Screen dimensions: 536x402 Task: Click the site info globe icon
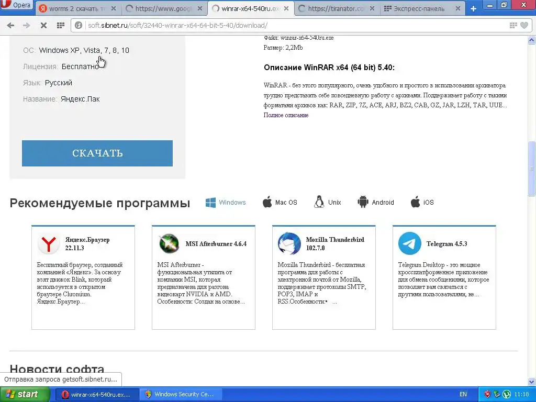79,25
